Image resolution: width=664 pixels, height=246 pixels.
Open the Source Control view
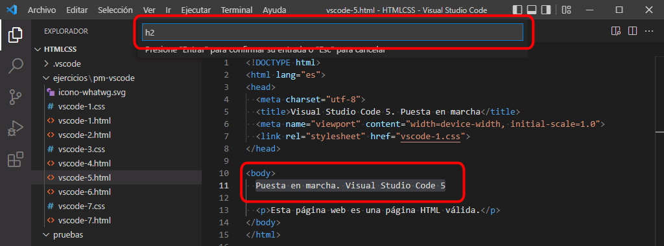(16, 97)
